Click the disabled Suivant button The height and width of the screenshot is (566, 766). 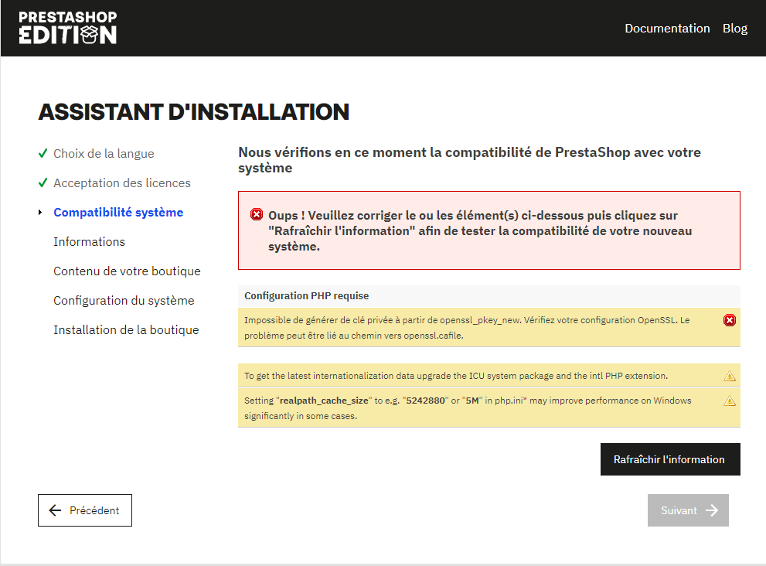[x=687, y=510]
